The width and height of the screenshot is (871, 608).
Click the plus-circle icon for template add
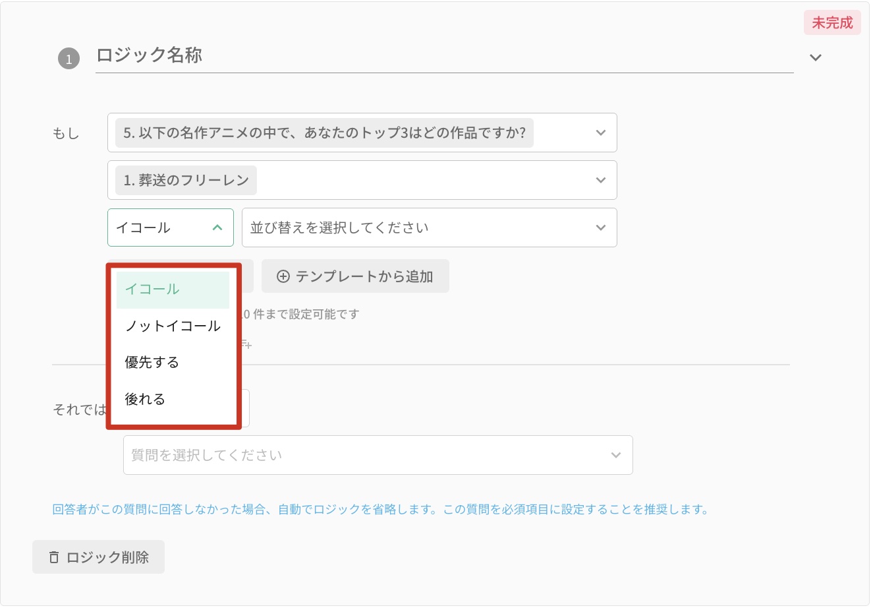click(x=283, y=277)
